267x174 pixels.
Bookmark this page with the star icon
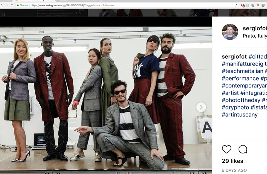236,5
